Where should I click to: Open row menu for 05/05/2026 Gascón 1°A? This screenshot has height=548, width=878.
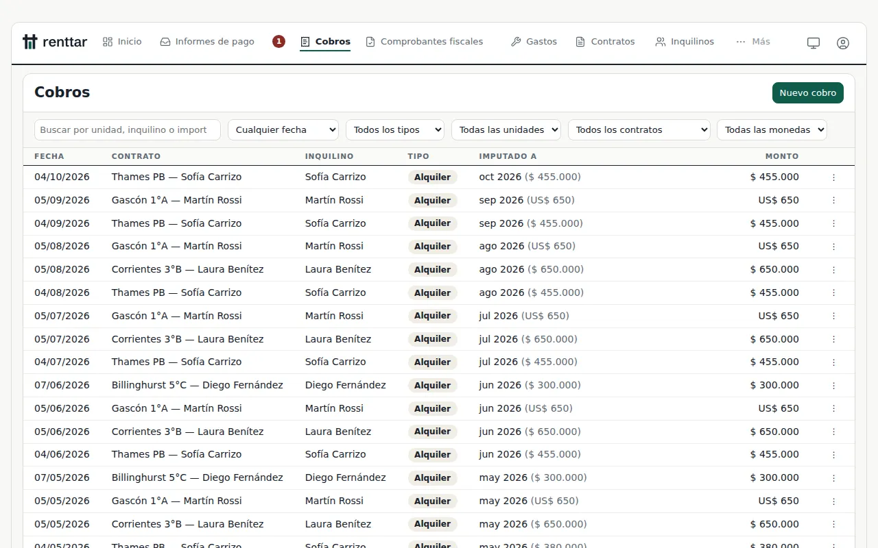click(x=834, y=501)
